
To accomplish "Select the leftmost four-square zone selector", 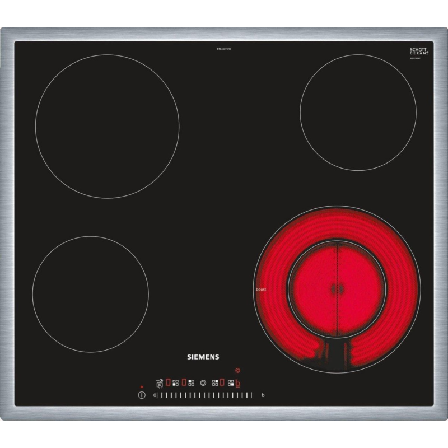I will point(175,383).
